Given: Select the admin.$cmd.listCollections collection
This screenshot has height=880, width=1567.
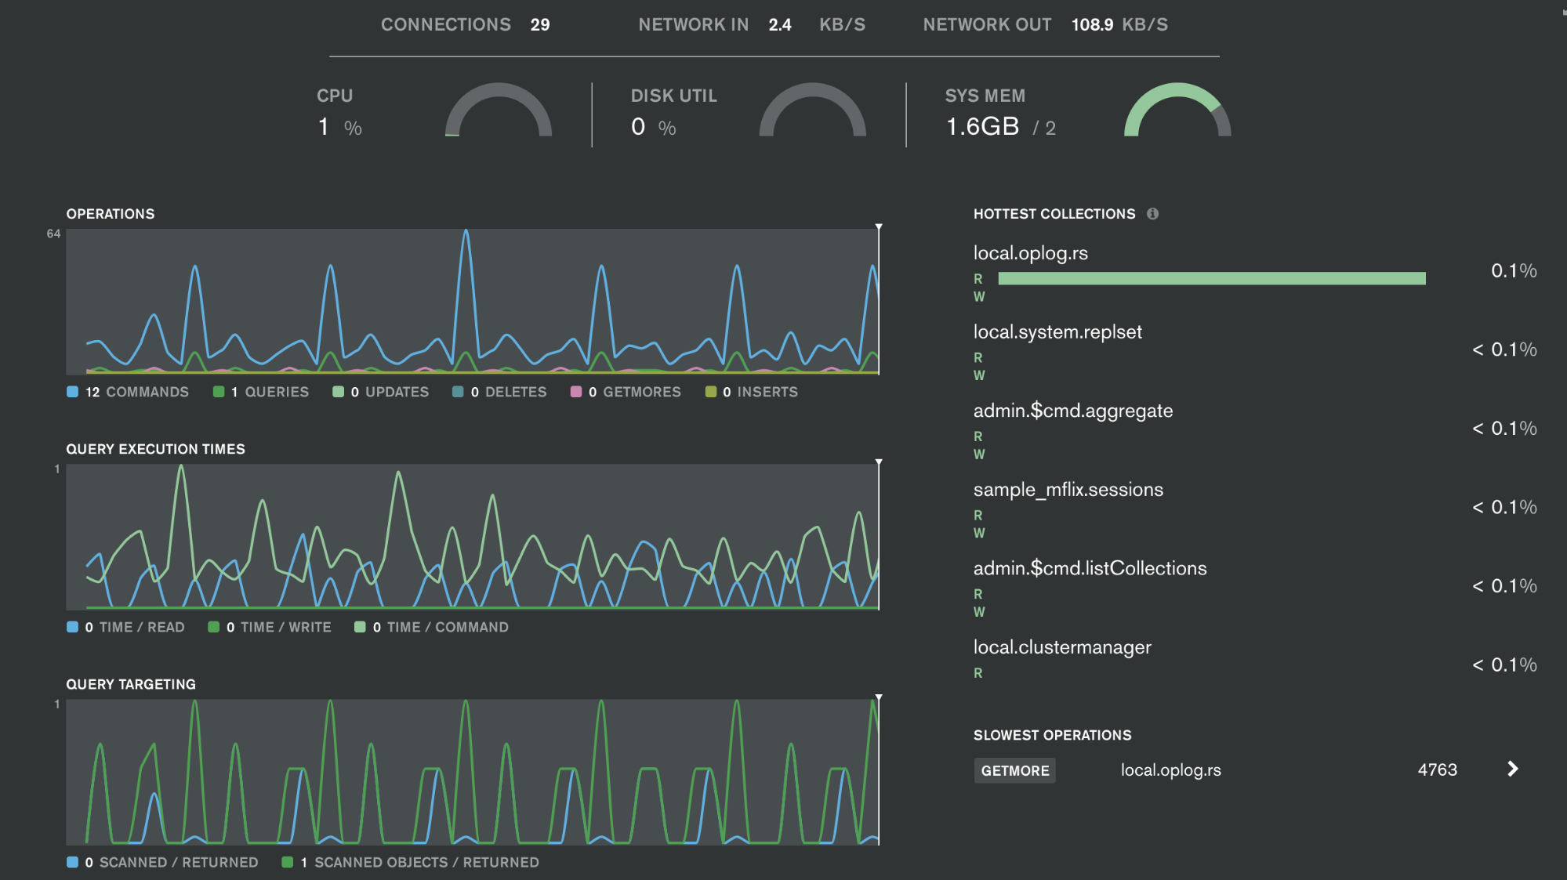Looking at the screenshot, I should [x=1090, y=568].
